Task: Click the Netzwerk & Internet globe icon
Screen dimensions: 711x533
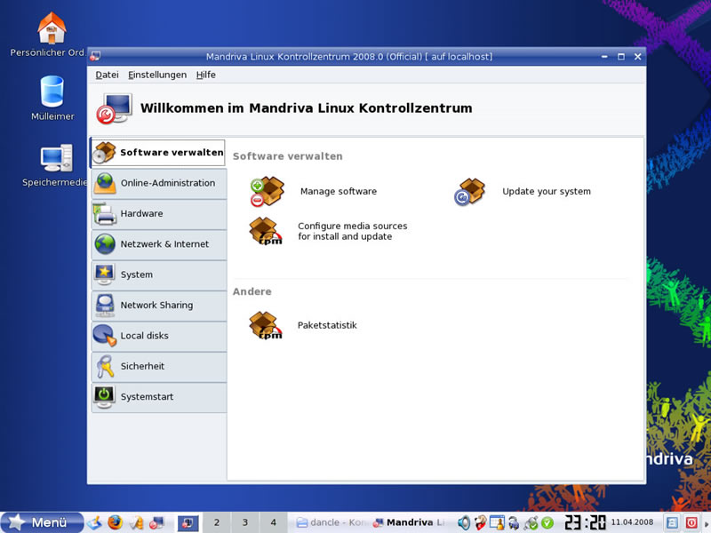Action: tap(105, 243)
